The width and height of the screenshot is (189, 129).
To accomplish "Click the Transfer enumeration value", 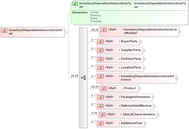I will (x=96, y=21).
